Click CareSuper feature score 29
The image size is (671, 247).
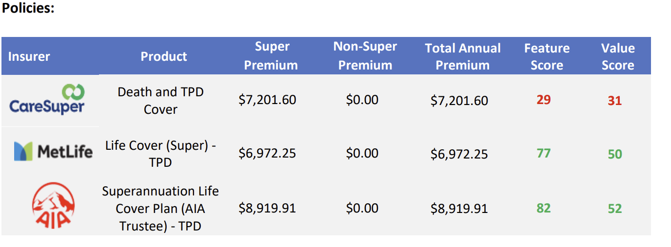tap(544, 100)
